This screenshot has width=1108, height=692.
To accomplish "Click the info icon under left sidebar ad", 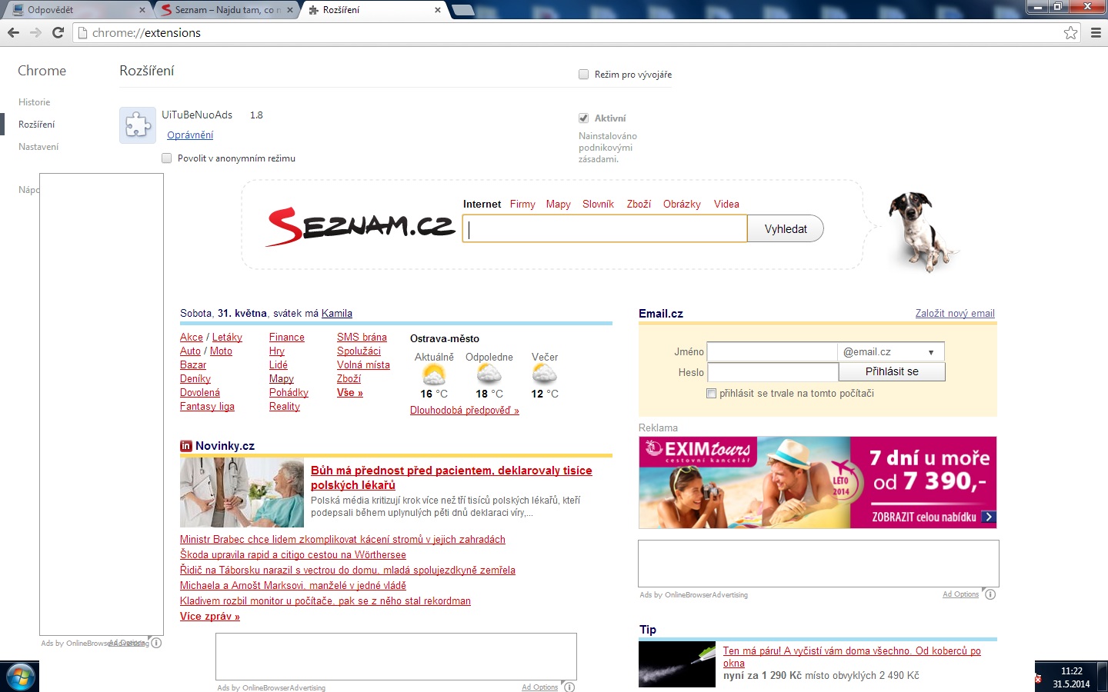I will tap(156, 643).
